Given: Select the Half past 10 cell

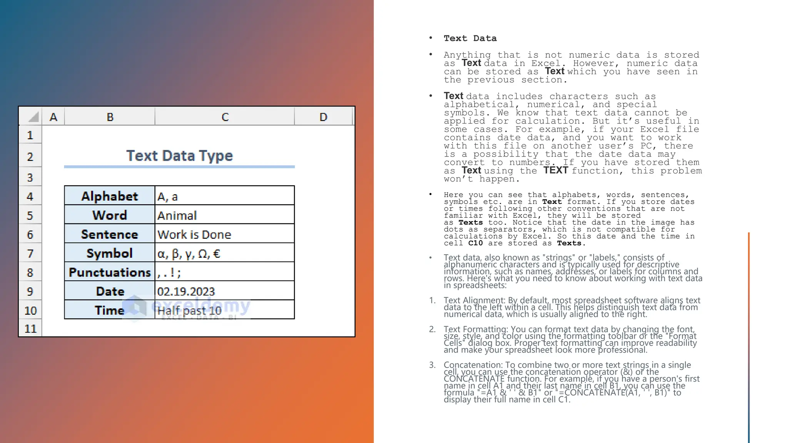Looking at the screenshot, I should point(224,310).
